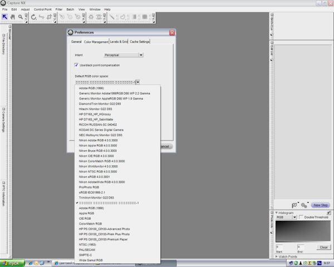Open the Batch menu
The image size is (334, 267).
click(70, 9)
